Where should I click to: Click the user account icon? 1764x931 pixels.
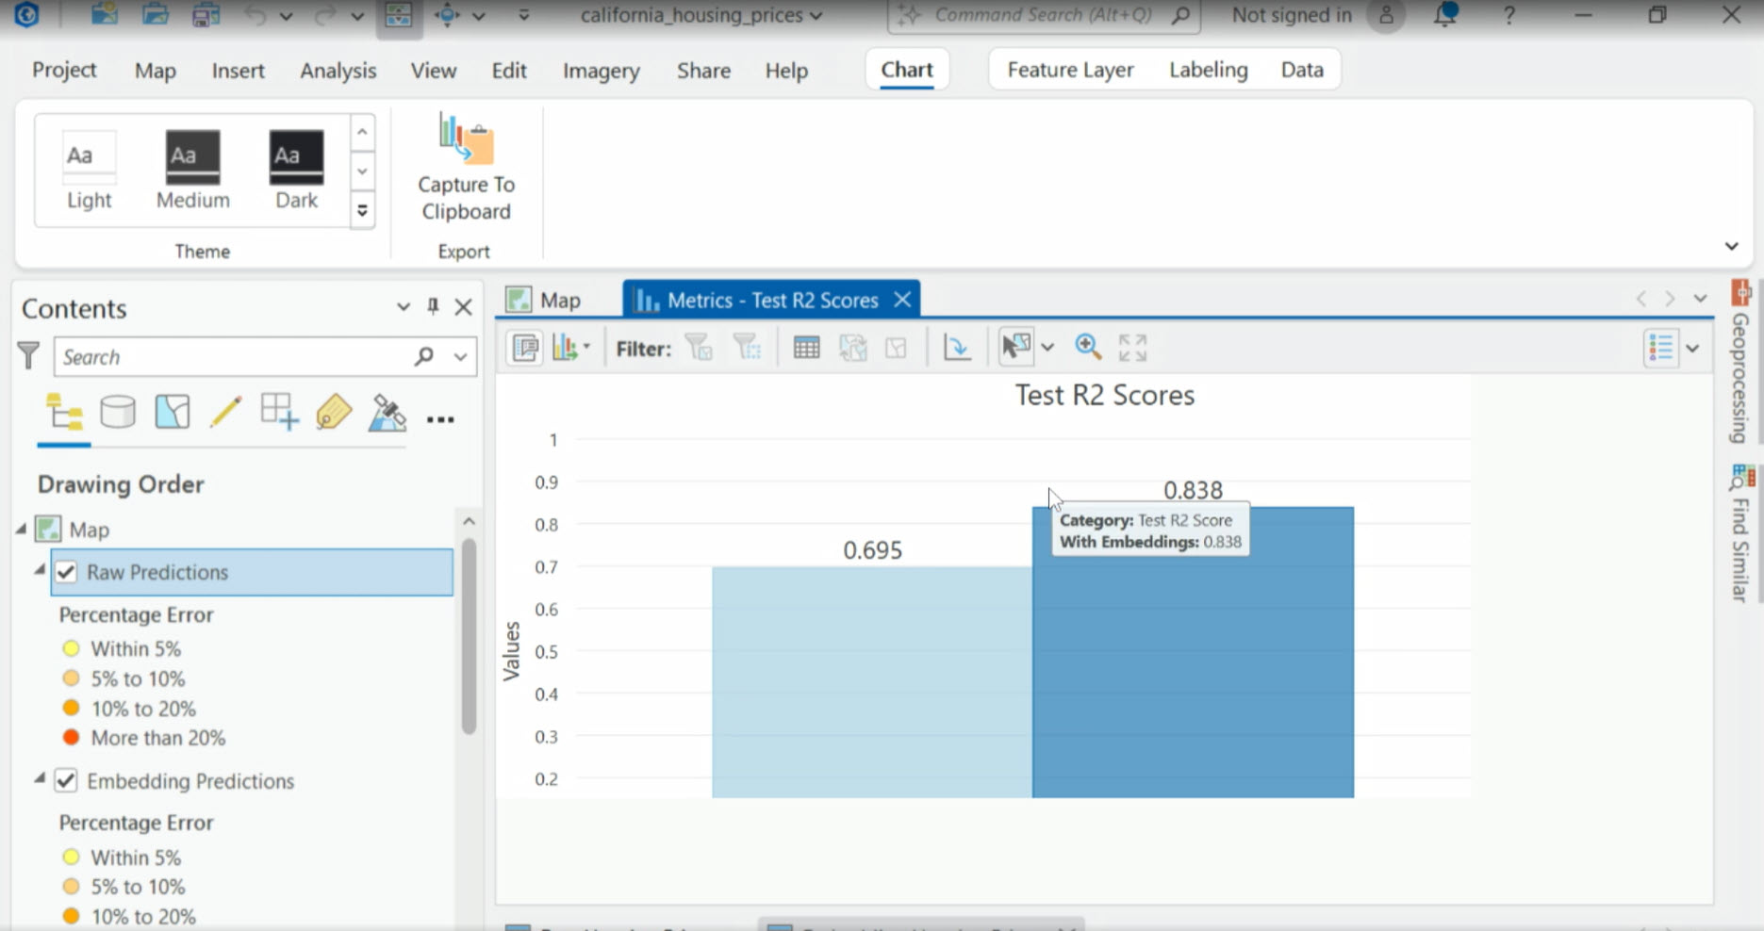point(1386,15)
